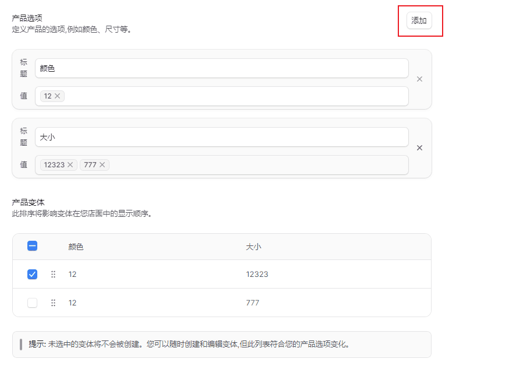523x383 pixels.
Task: Remove the "12323" tag via its ×
Action: pyautogui.click(x=70, y=165)
